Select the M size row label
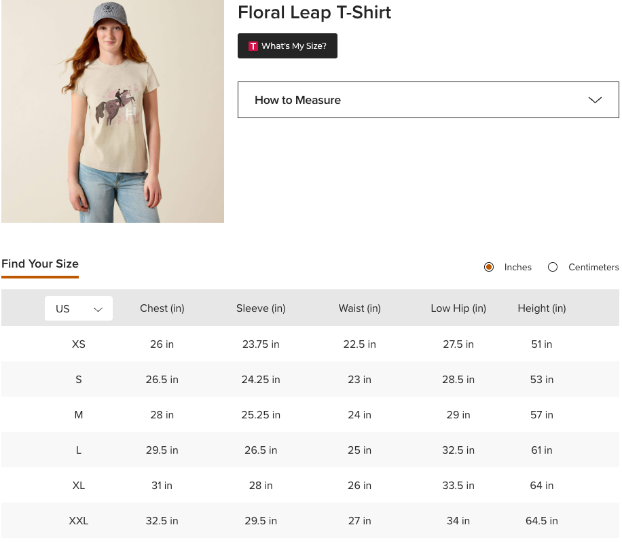Image resolution: width=622 pixels, height=542 pixels. [79, 415]
